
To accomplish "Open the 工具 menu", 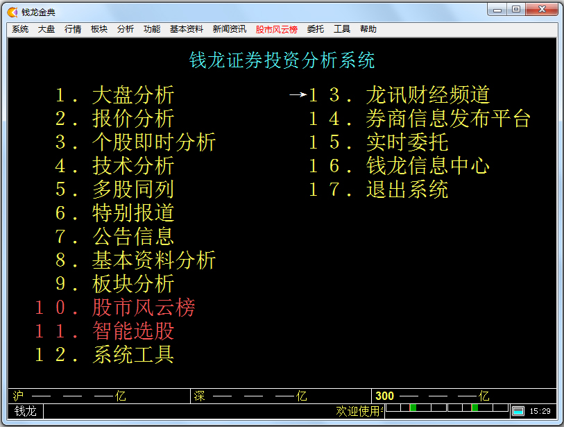I will click(341, 28).
